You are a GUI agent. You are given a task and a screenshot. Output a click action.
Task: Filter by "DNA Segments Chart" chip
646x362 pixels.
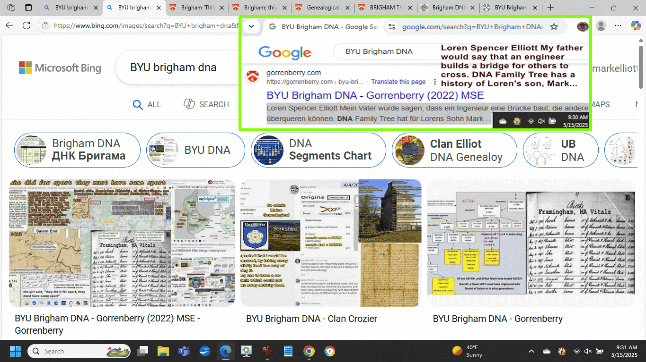(x=319, y=150)
